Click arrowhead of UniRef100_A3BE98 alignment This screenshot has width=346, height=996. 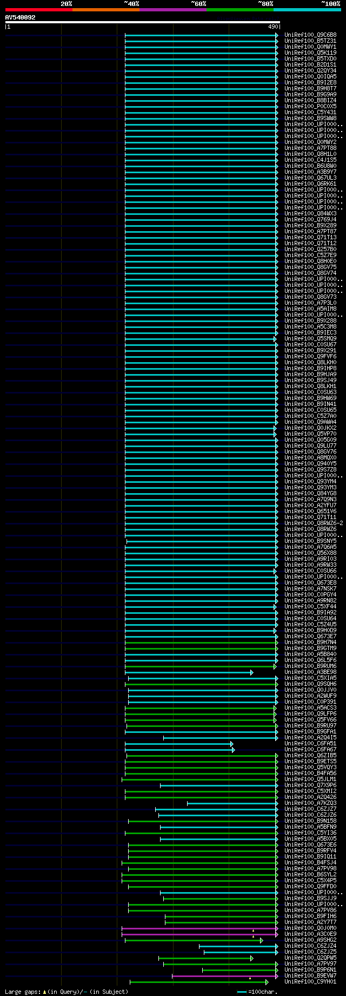click(251, 672)
